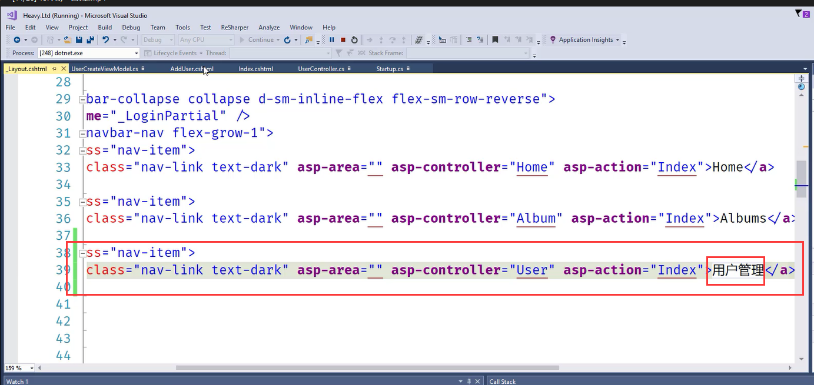Open the Continue button dropdown arrow

pyautogui.click(x=278, y=40)
